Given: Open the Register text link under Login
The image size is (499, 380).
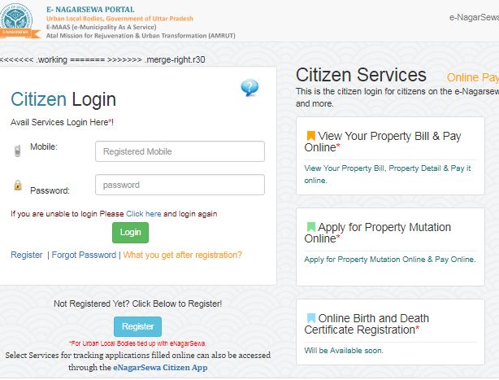Looking at the screenshot, I should tap(27, 255).
